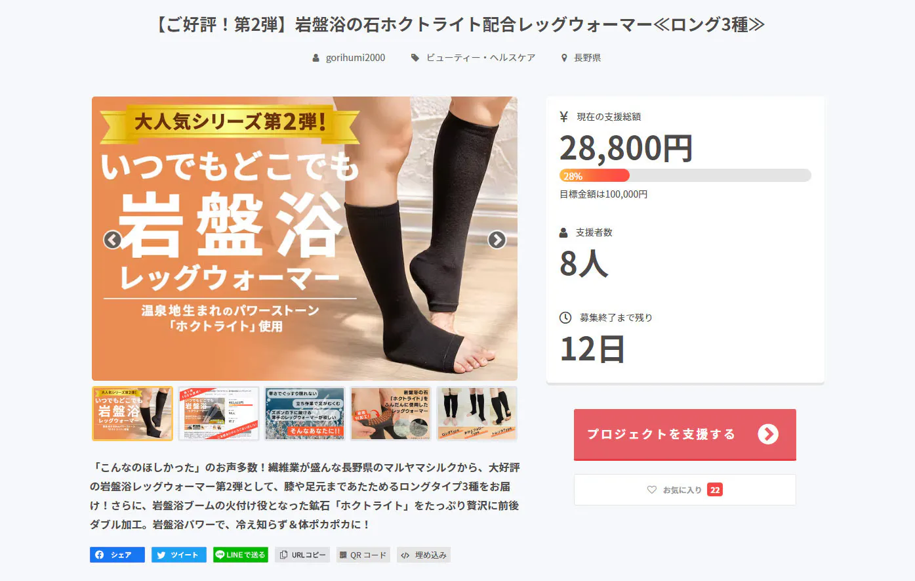This screenshot has height=581, width=915.
Task: Select the fifth thumbnail showing three leg warmer types
Action: click(x=477, y=413)
